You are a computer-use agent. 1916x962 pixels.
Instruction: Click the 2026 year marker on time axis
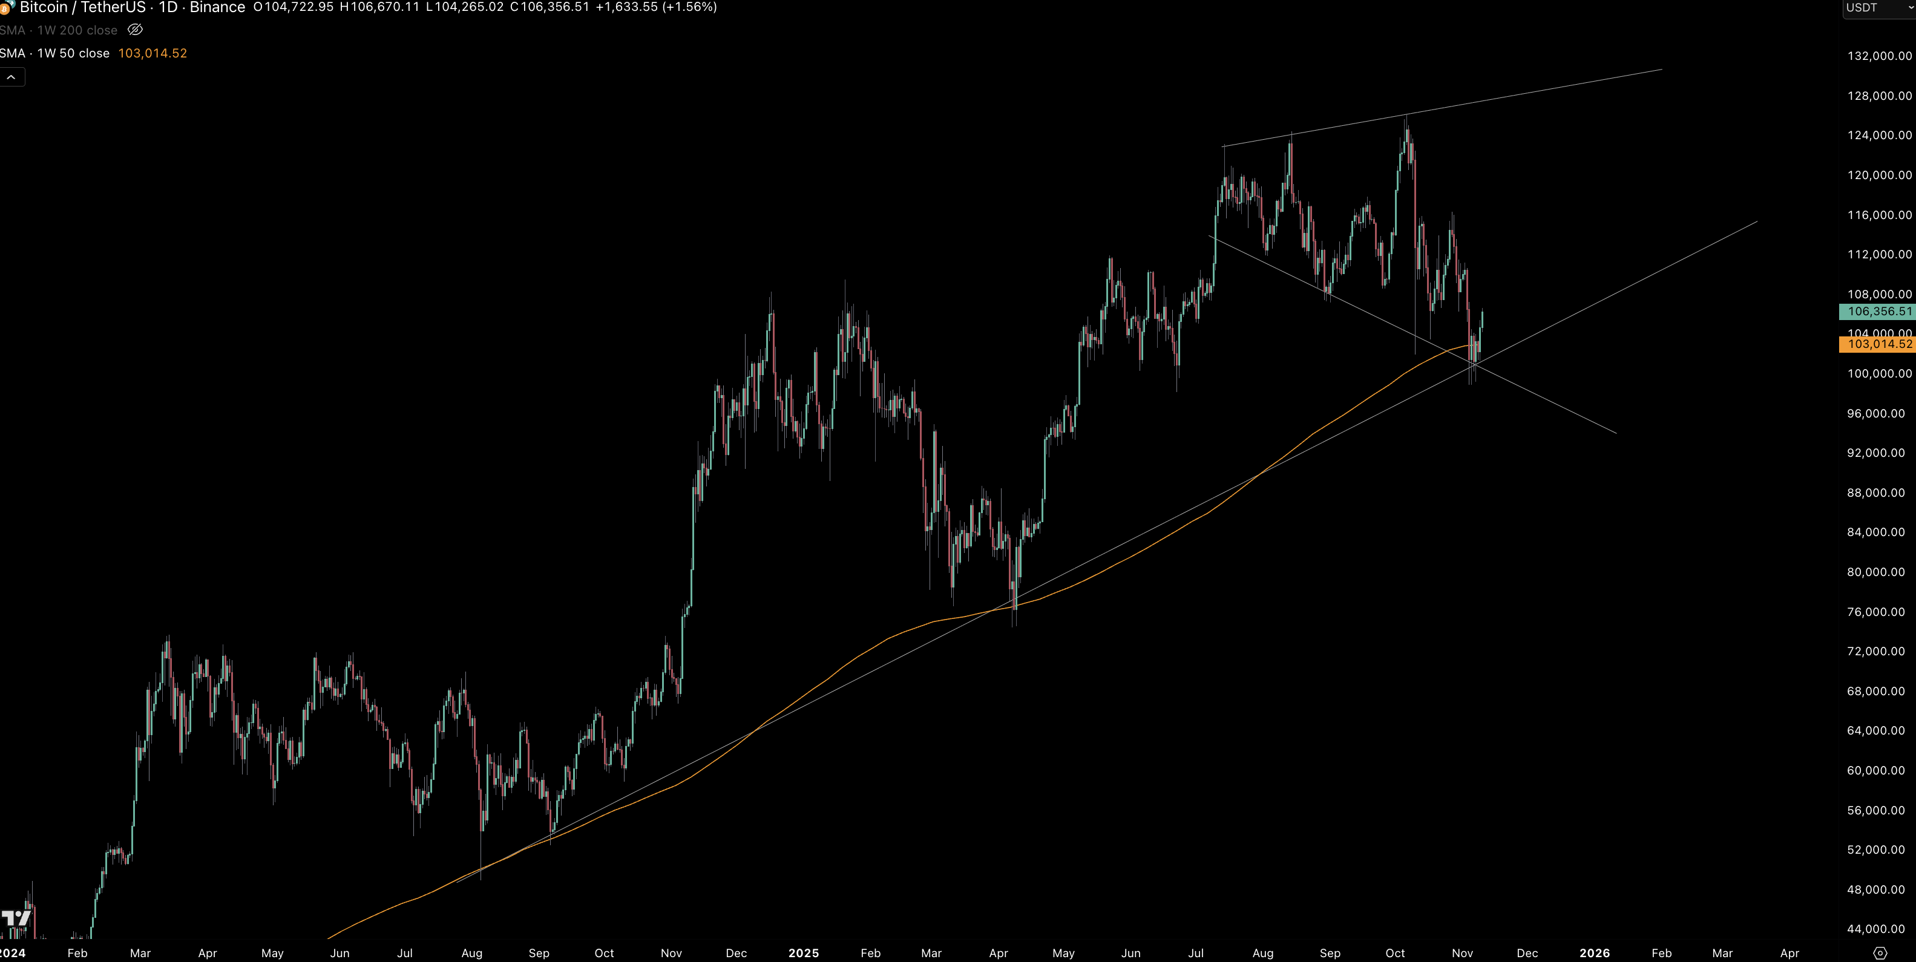[x=1594, y=953]
